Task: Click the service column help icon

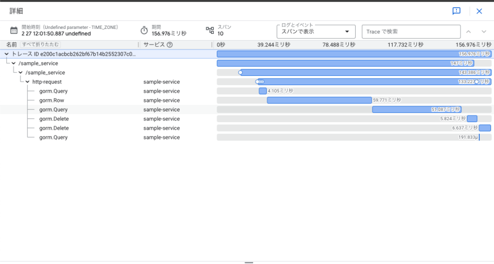Action: tap(169, 44)
